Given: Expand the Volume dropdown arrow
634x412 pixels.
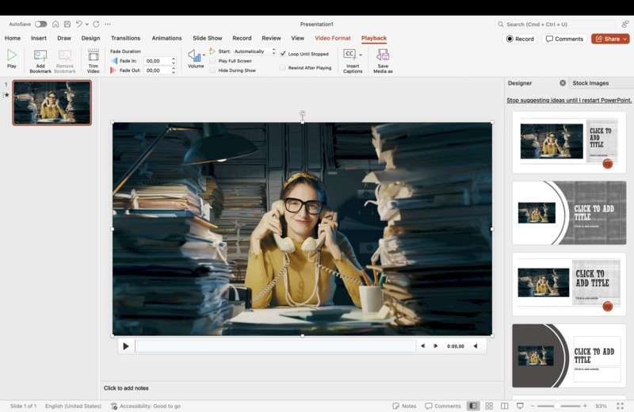Looking at the screenshot, I should click(x=204, y=55).
